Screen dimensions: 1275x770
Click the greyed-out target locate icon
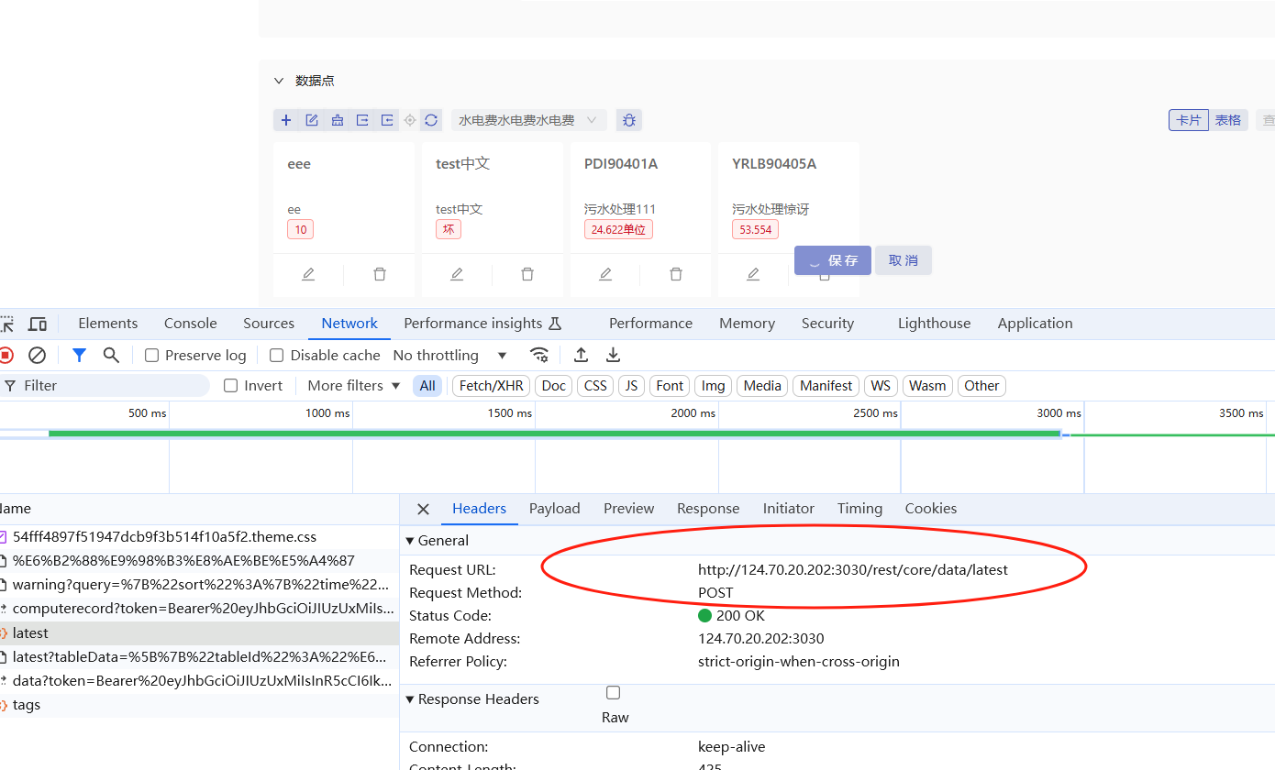coord(410,120)
